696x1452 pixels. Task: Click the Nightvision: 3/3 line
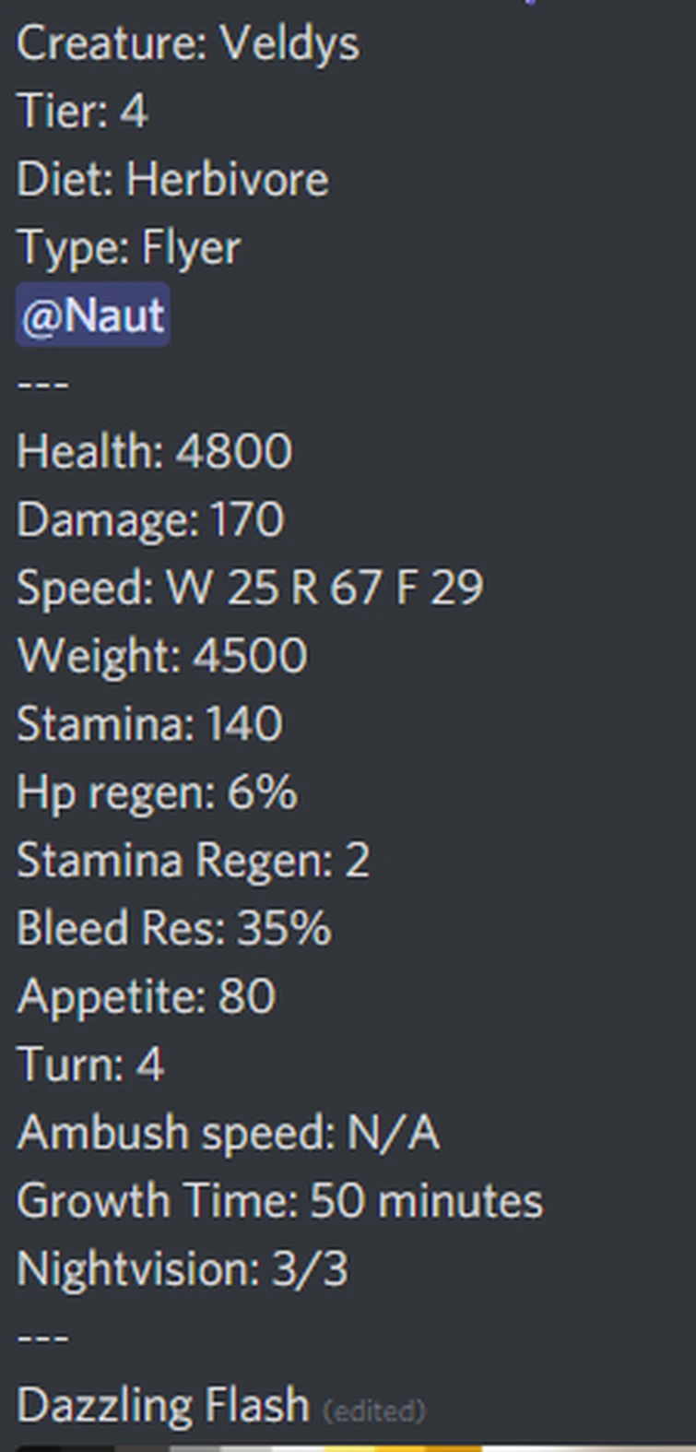[183, 1269]
